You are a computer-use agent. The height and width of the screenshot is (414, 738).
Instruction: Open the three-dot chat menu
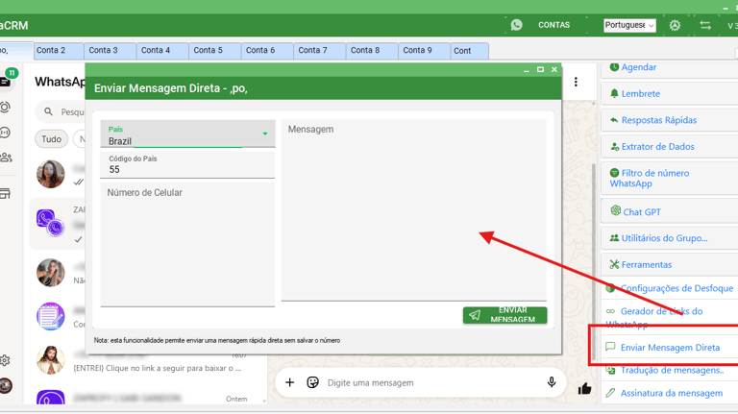(x=576, y=82)
